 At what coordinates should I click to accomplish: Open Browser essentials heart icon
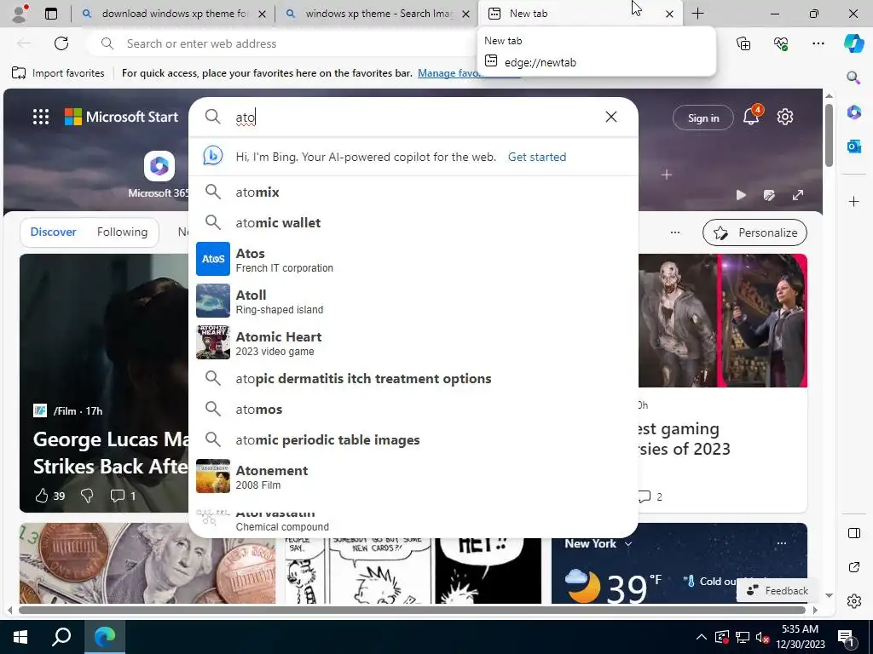click(x=781, y=43)
